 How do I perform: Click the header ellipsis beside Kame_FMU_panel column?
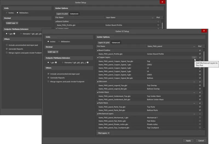(194, 46)
